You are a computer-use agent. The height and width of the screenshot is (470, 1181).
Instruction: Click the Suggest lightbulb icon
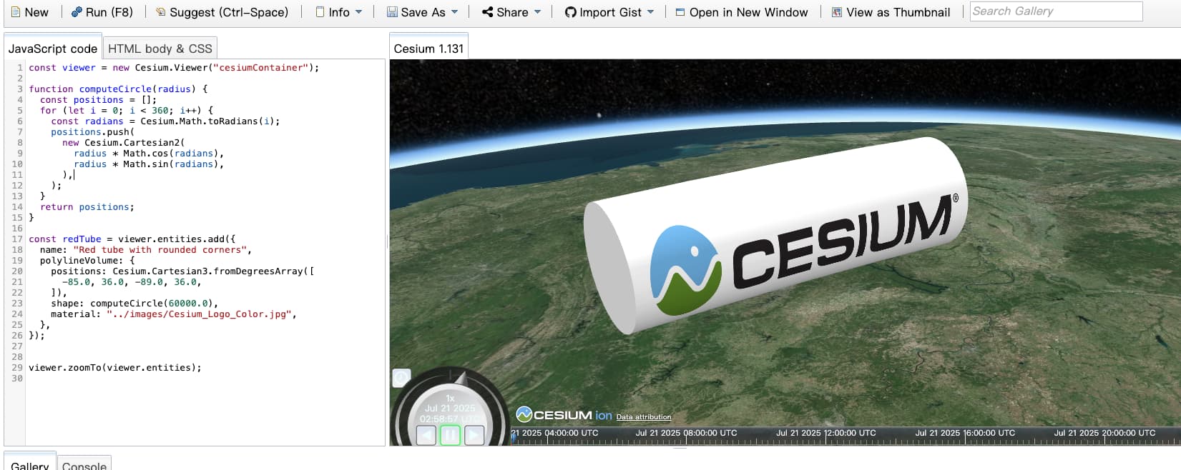click(161, 12)
